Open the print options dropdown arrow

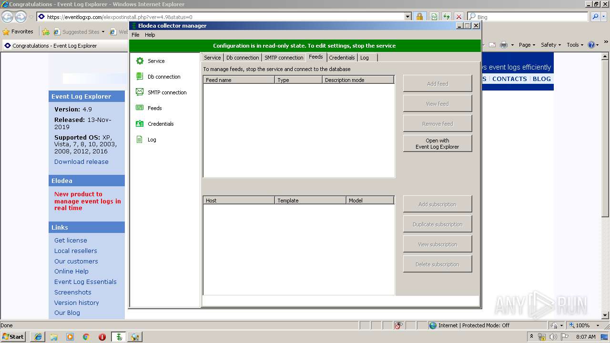tap(512, 45)
